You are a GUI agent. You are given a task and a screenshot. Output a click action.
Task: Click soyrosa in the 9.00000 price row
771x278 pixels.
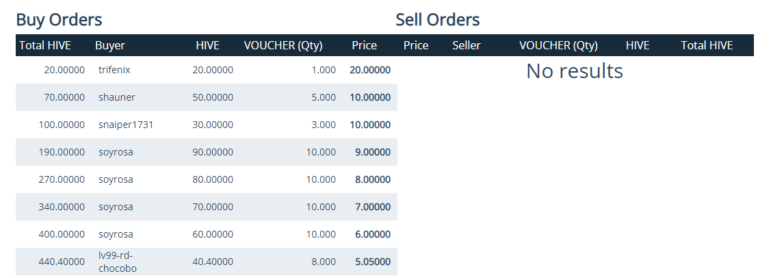116,152
